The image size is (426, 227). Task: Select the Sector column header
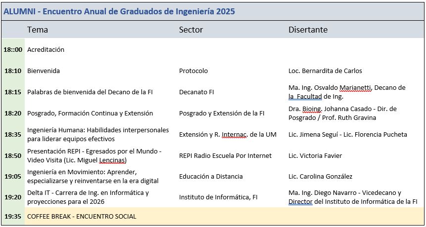(x=191, y=30)
